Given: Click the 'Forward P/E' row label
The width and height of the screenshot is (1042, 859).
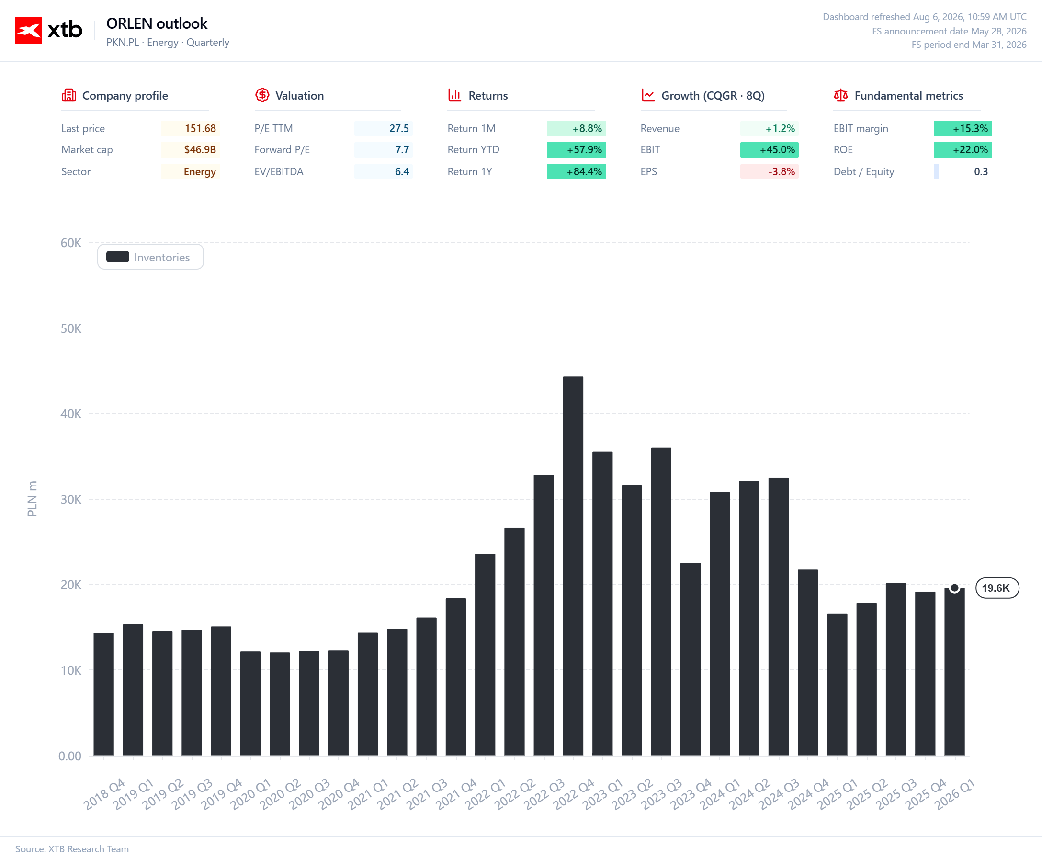Looking at the screenshot, I should tap(282, 149).
